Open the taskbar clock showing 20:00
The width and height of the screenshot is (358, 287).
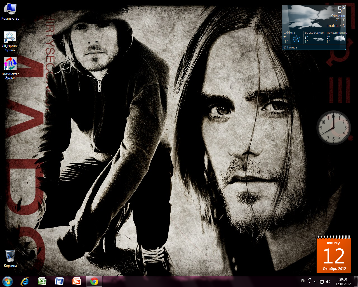point(343,281)
